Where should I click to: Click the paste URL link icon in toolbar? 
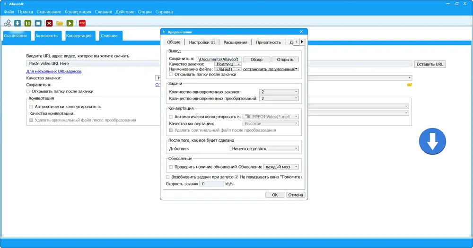tap(7, 23)
